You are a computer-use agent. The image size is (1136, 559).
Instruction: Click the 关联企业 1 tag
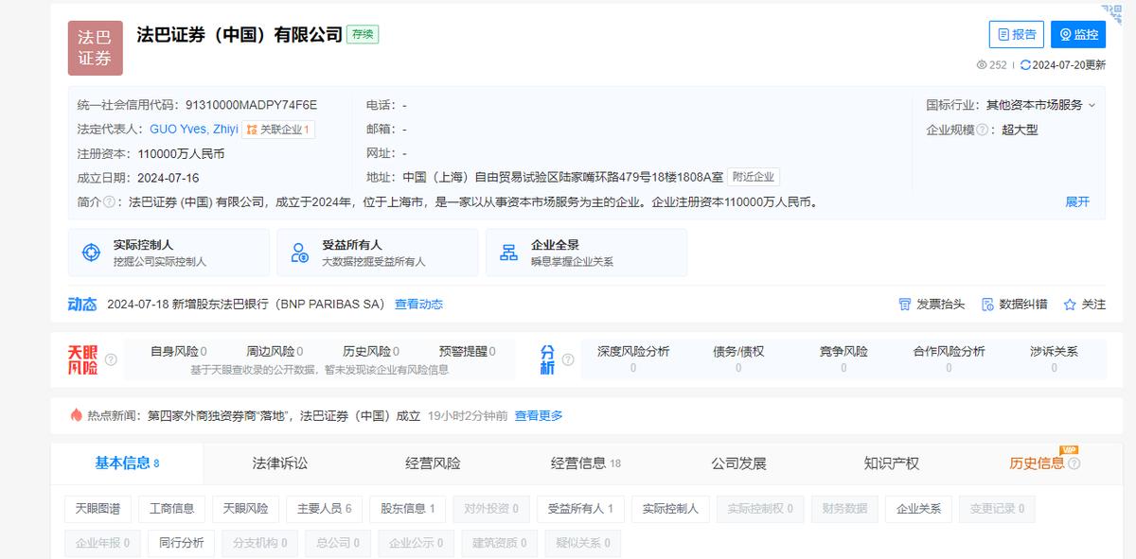(x=278, y=130)
